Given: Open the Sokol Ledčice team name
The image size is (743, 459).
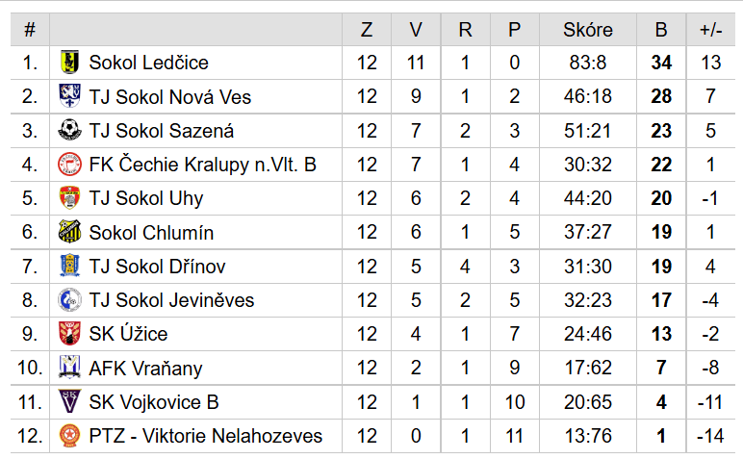Looking at the screenshot, I should pyautogui.click(x=149, y=63).
